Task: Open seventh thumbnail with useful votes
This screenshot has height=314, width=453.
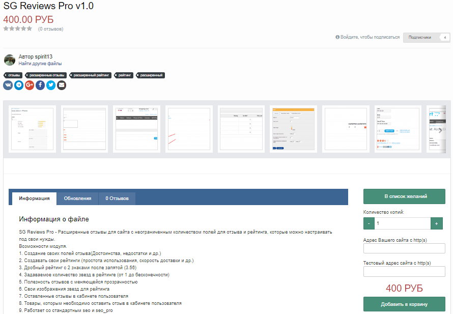Action: (x=346, y=129)
